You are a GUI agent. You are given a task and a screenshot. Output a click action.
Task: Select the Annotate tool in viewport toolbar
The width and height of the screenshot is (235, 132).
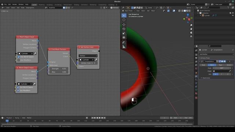[x=124, y=43]
